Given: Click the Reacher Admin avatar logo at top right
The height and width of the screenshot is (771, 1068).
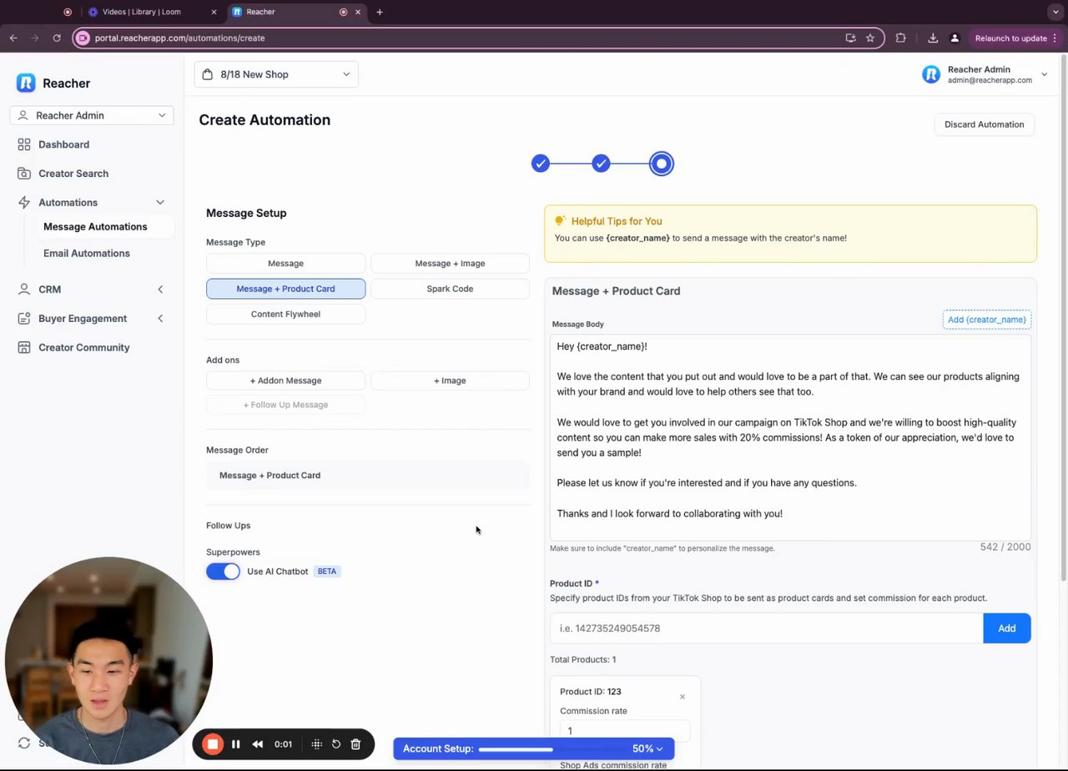Looking at the screenshot, I should tap(931, 75).
